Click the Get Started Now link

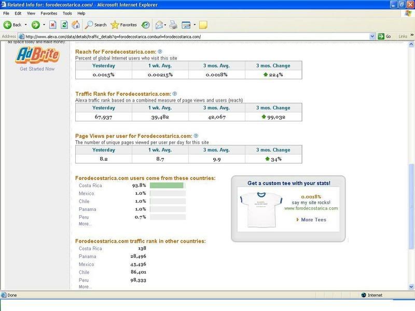37,69
